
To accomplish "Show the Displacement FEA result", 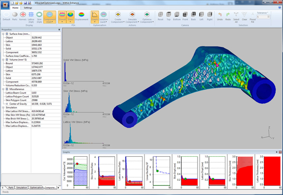I will point(82,16).
